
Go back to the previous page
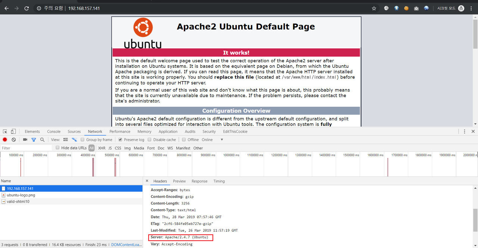point(6,8)
